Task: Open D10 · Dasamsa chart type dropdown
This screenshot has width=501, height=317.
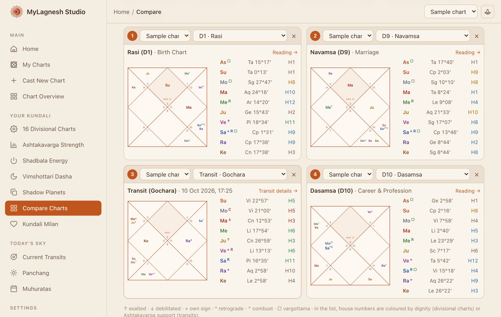Action: tap(423, 174)
